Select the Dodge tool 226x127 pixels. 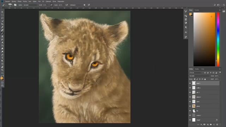pos(2,52)
